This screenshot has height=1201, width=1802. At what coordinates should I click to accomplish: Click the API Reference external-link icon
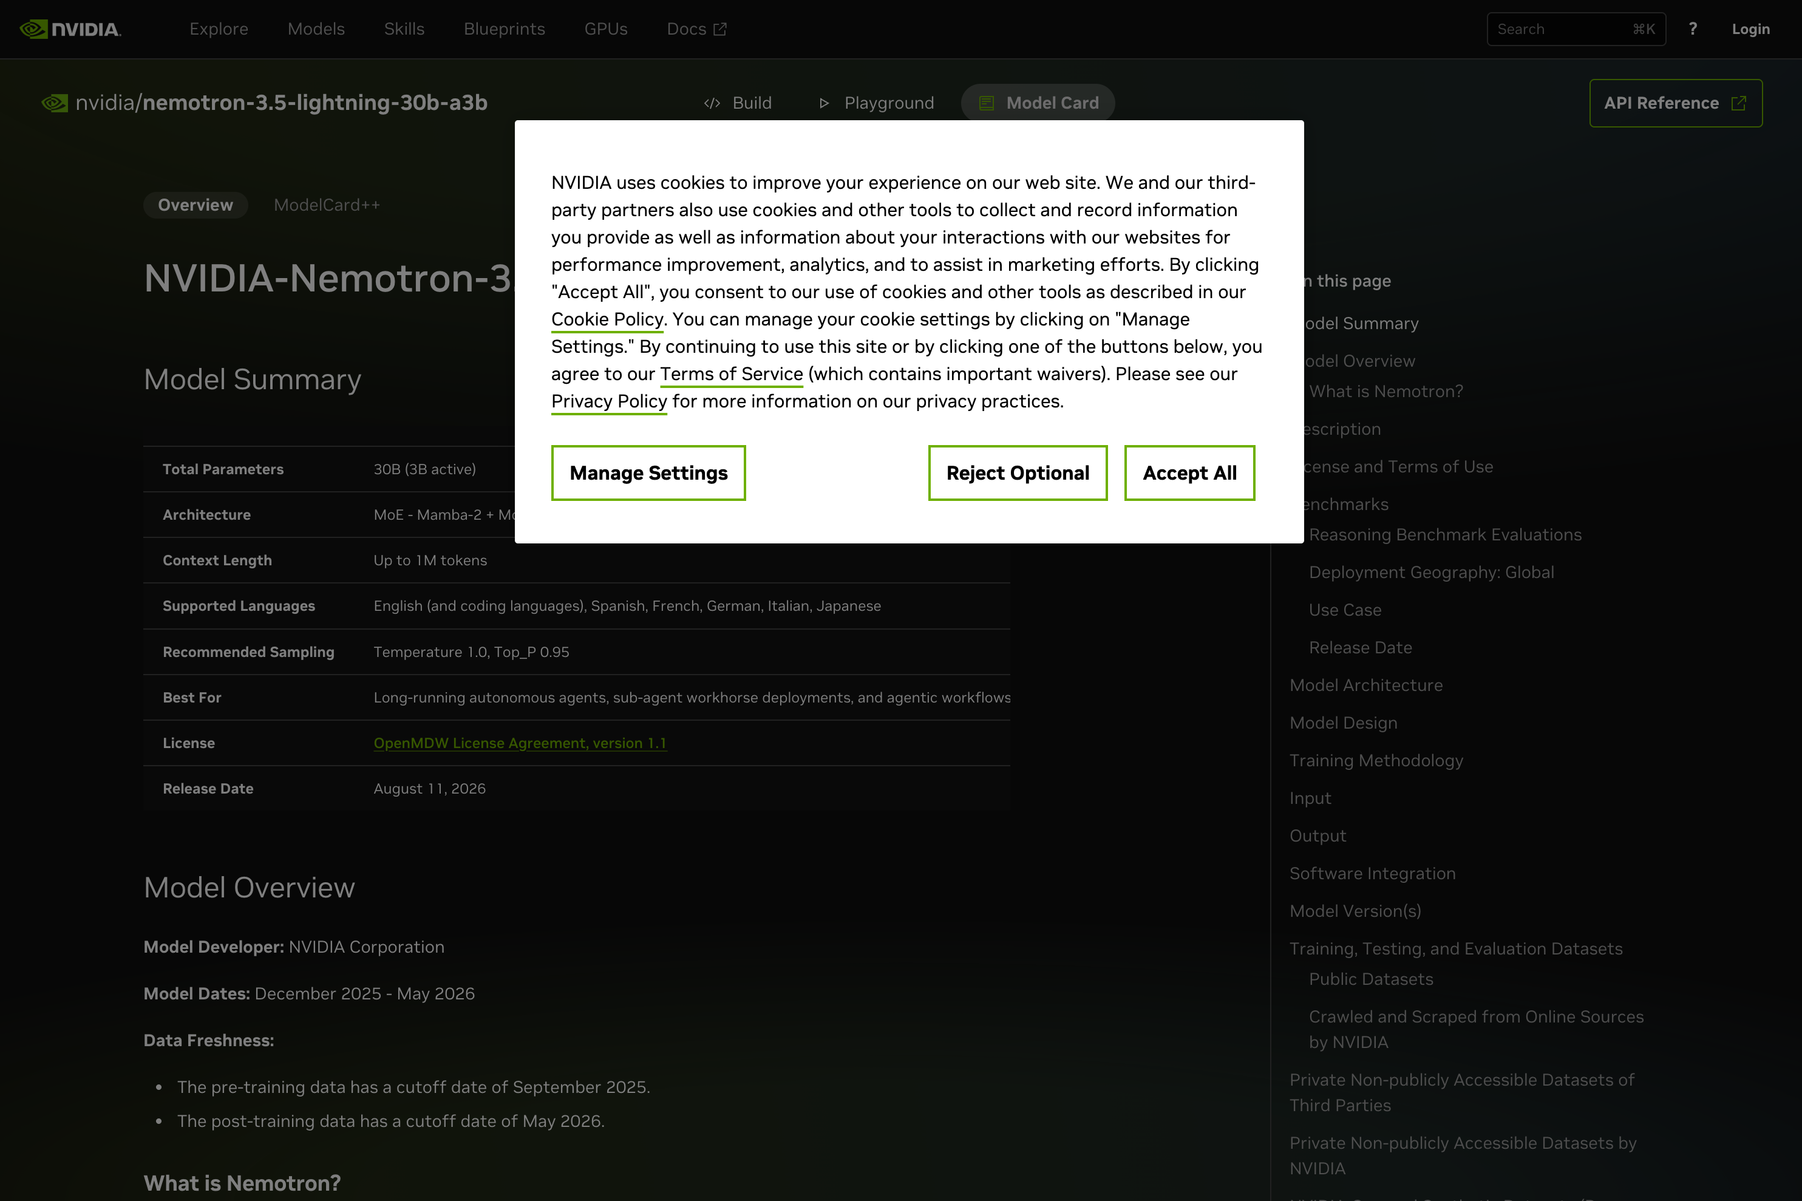1738,103
